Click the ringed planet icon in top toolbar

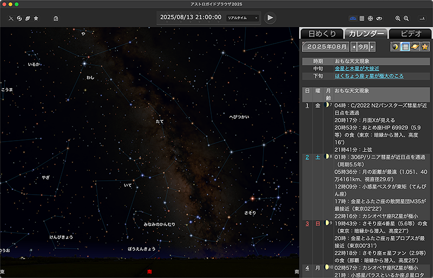coord(28,18)
